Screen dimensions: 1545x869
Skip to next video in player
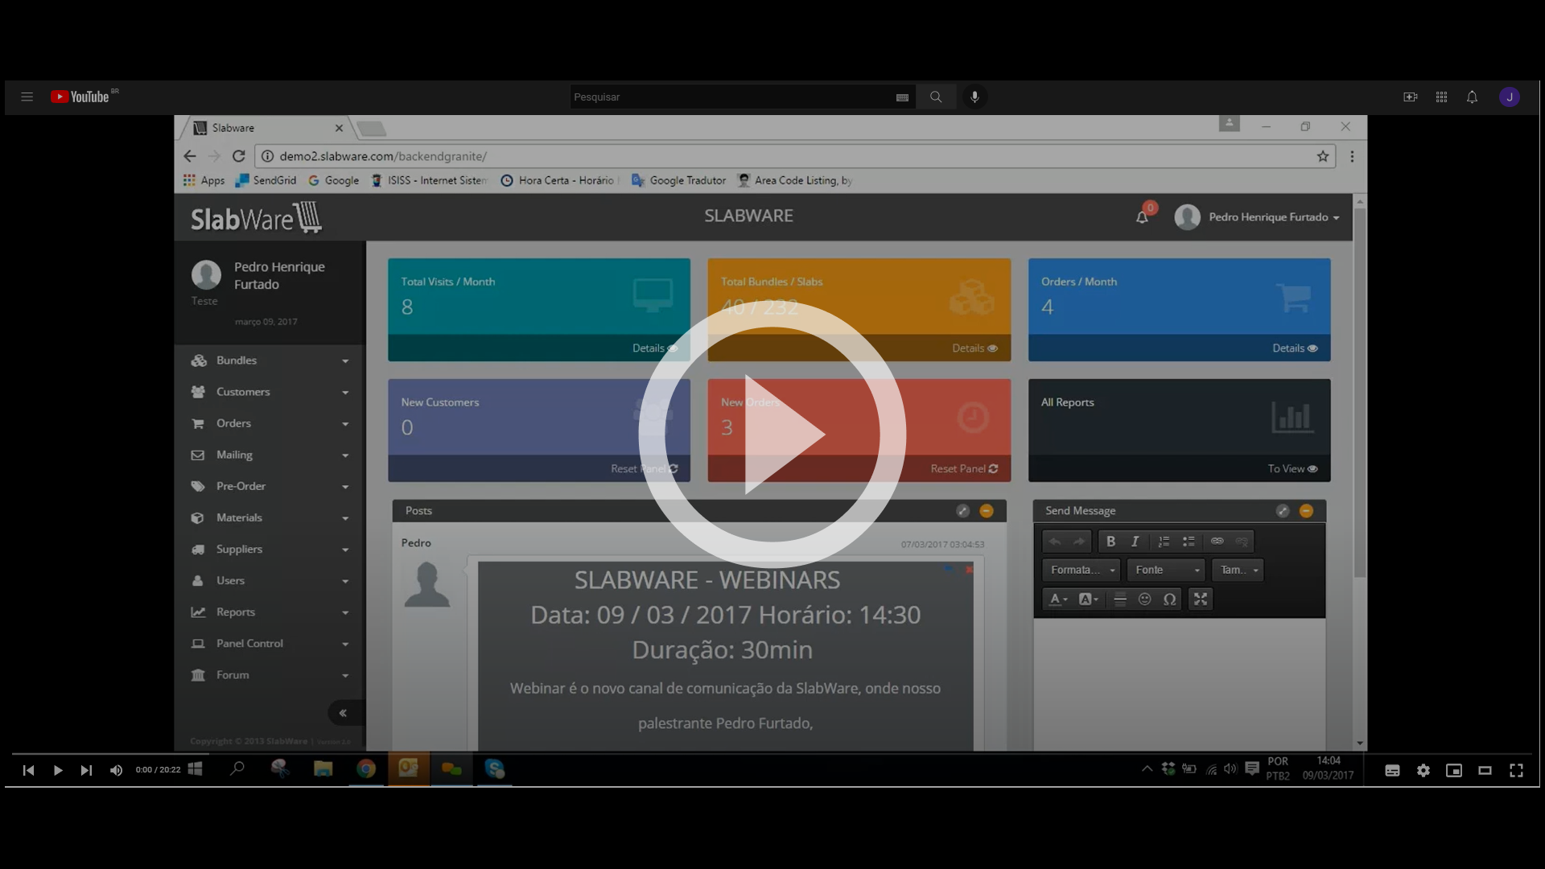click(x=86, y=770)
